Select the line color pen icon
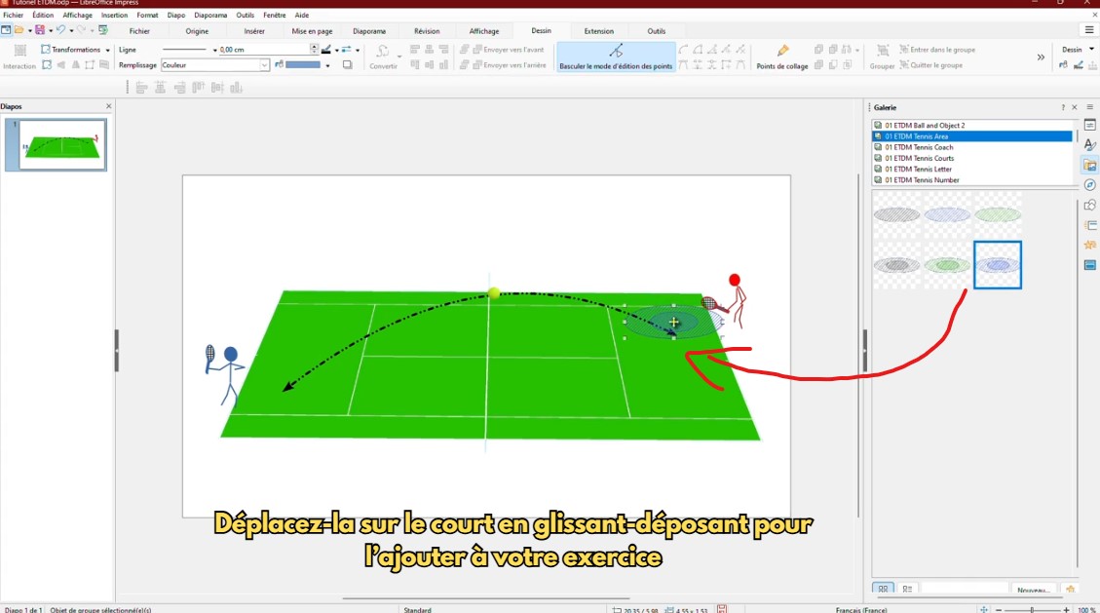The height and width of the screenshot is (613, 1100). (326, 50)
